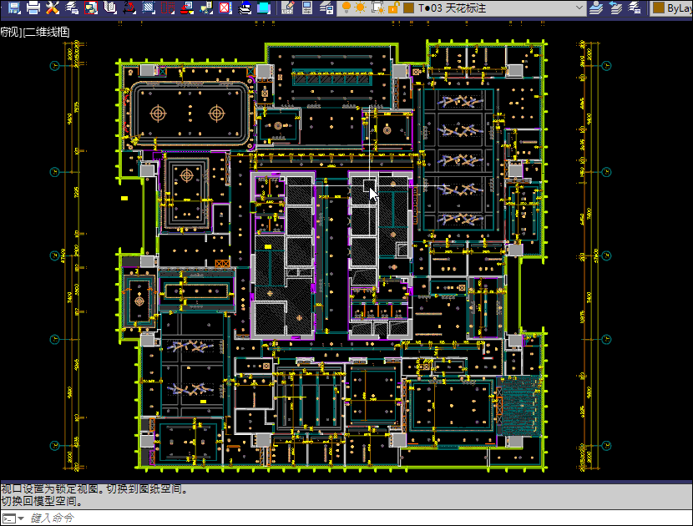Viewport: 693px width, 526px height.
Task: Click the brown layer color swatch
Action: (x=408, y=8)
